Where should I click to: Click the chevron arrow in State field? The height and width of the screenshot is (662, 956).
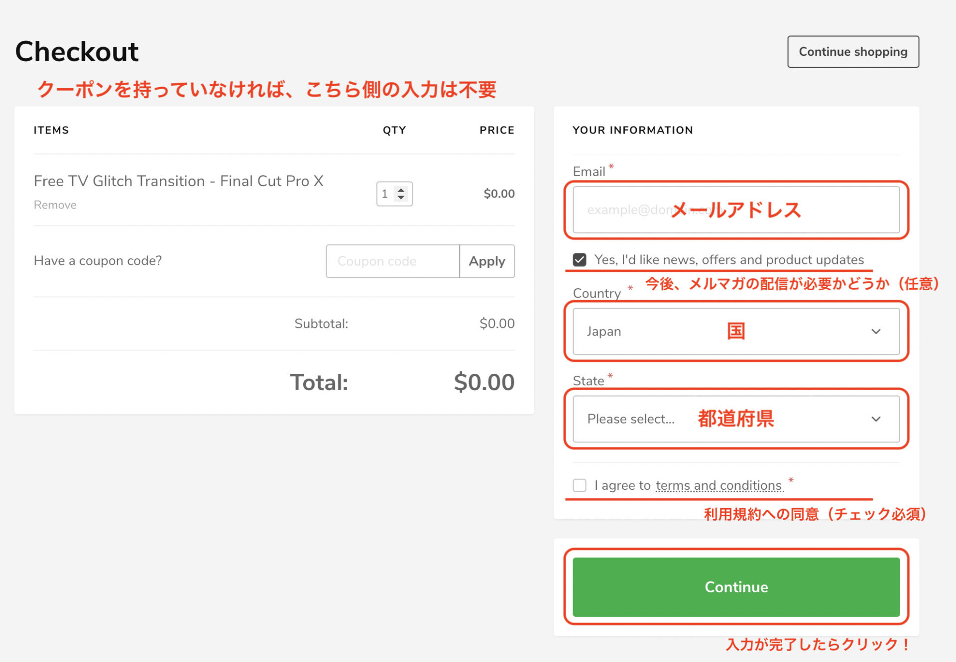coord(876,419)
